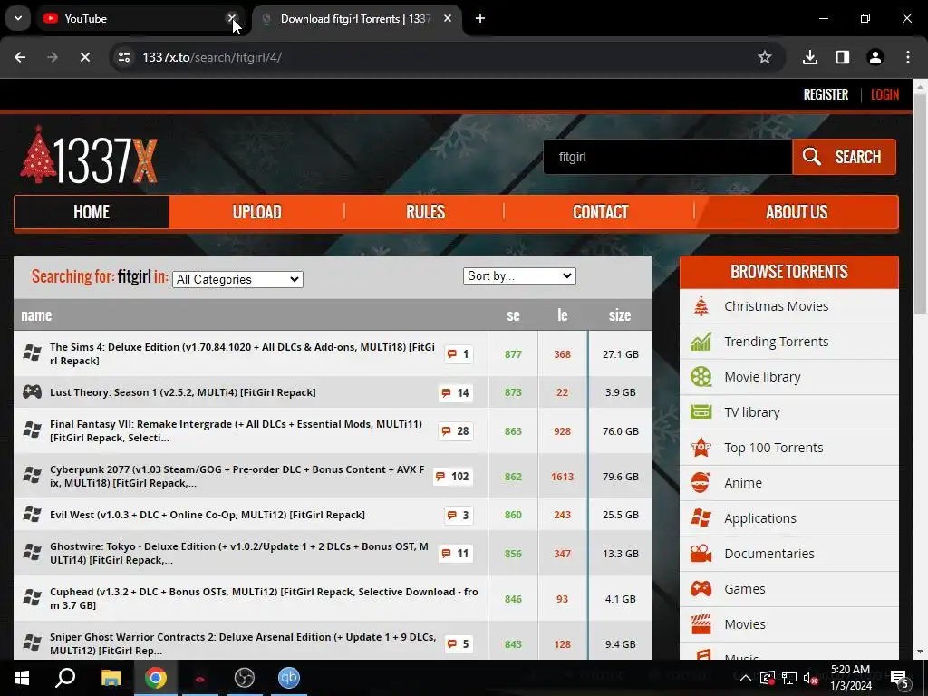This screenshot has width=928, height=696.
Task: Open The Sims 4: Deluxe Edition torrent
Action: pos(242,354)
